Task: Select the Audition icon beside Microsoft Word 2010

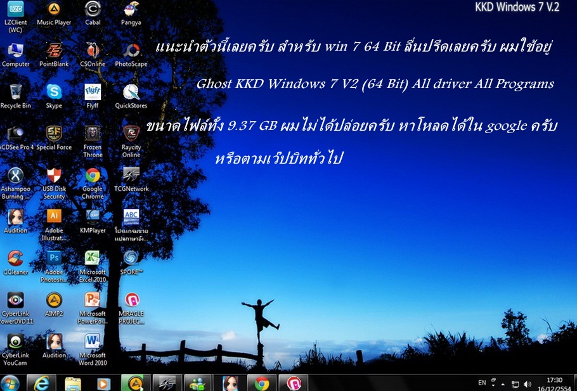Action: 54,346
